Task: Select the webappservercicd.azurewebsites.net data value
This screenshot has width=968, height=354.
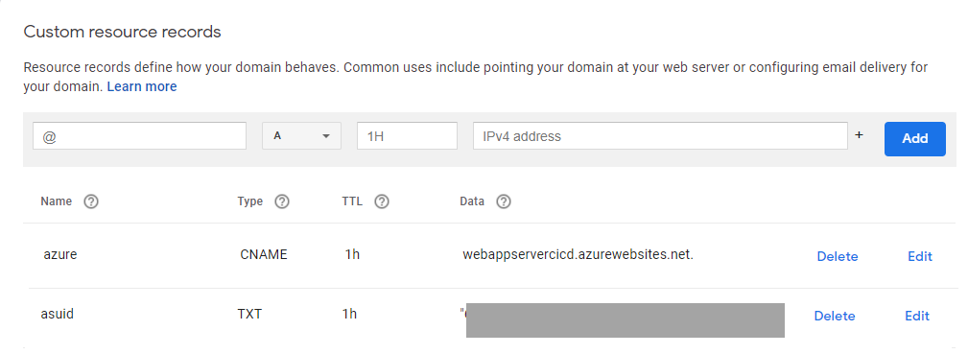Action: (x=578, y=254)
